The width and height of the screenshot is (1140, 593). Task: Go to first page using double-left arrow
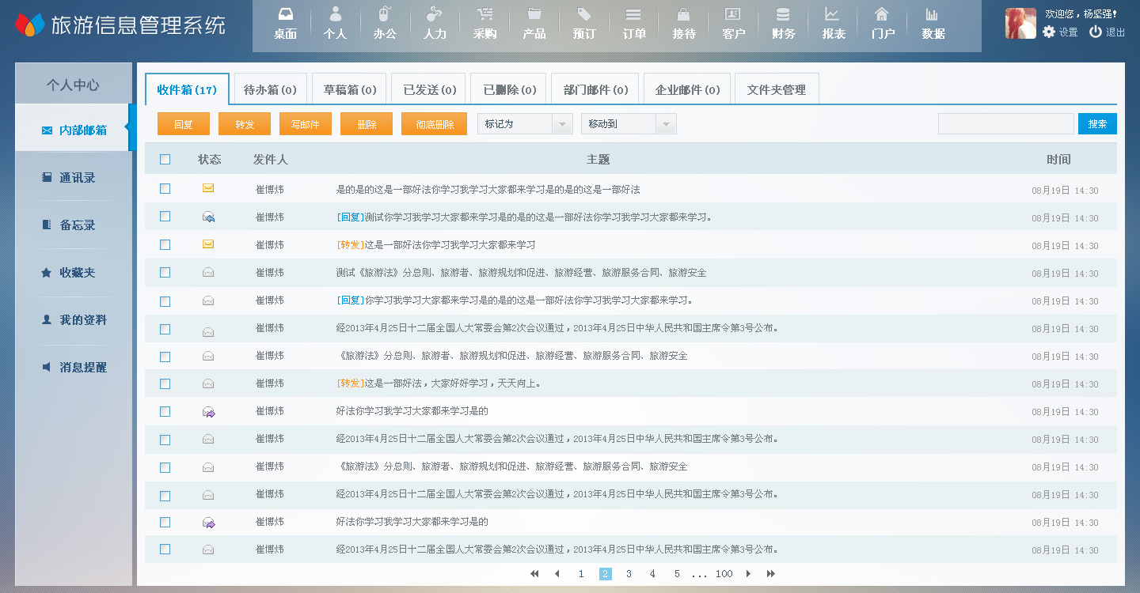pos(534,574)
